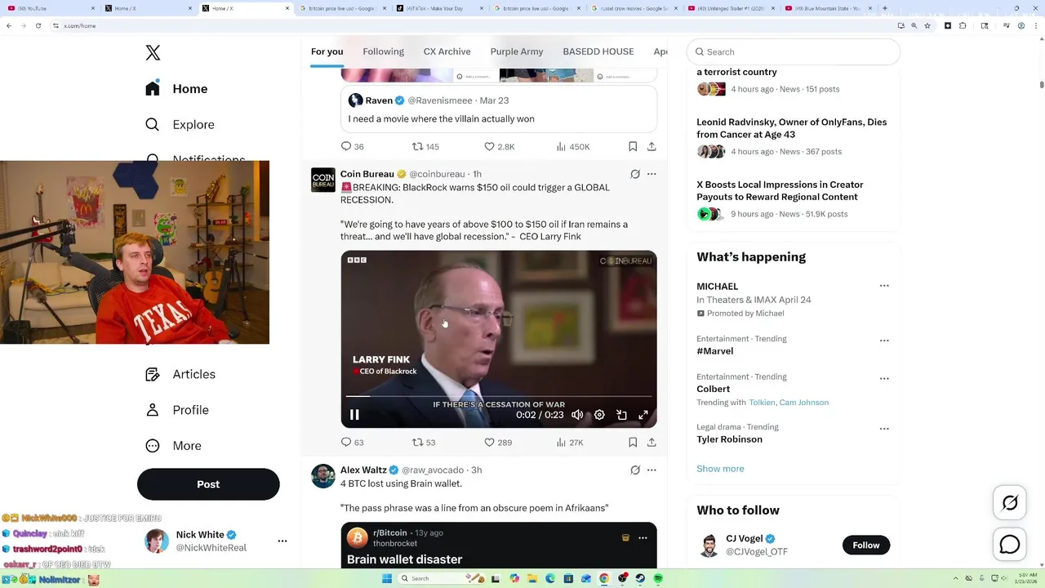Open the More menu in sidebar
The image size is (1045, 588).
click(173, 446)
